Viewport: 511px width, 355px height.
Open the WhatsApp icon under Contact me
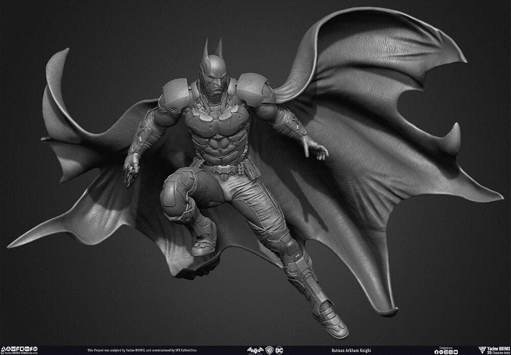(x=451, y=352)
